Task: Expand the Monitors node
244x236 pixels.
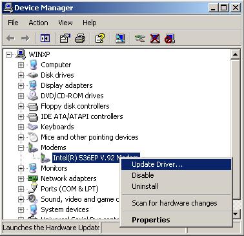Action: pyautogui.click(x=21, y=168)
